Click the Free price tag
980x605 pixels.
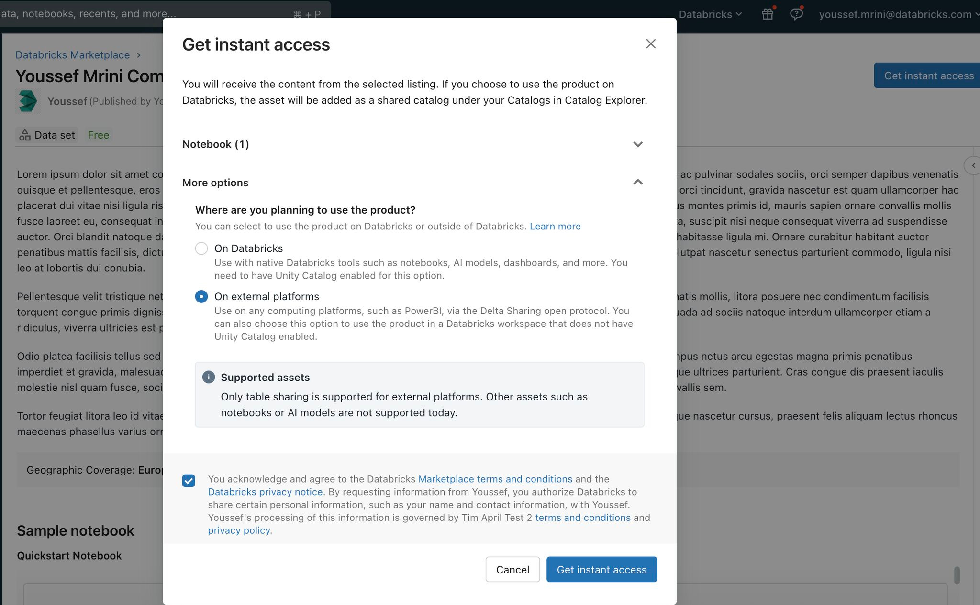coord(99,135)
